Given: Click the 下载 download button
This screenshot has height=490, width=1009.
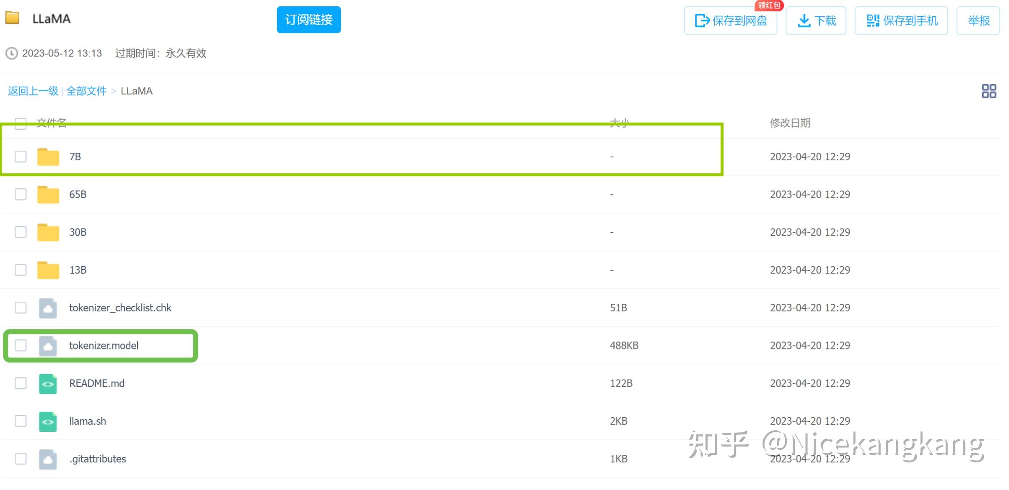Looking at the screenshot, I should point(816,21).
